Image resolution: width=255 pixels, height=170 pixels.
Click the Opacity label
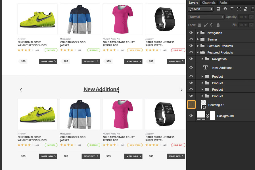coord(231,17)
